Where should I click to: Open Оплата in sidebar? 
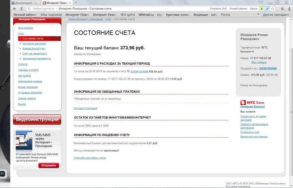[22, 64]
